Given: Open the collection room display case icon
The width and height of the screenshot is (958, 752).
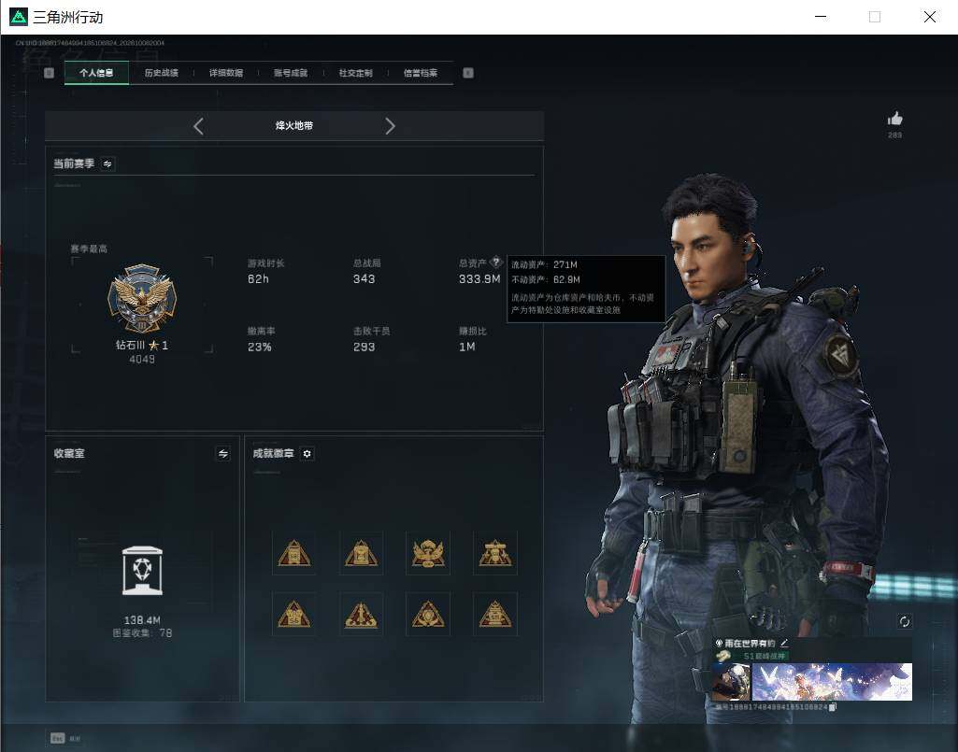Looking at the screenshot, I should tap(142, 571).
